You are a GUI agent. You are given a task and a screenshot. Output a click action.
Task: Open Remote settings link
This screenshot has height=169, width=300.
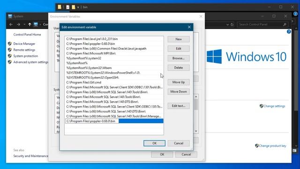[x=24, y=50]
